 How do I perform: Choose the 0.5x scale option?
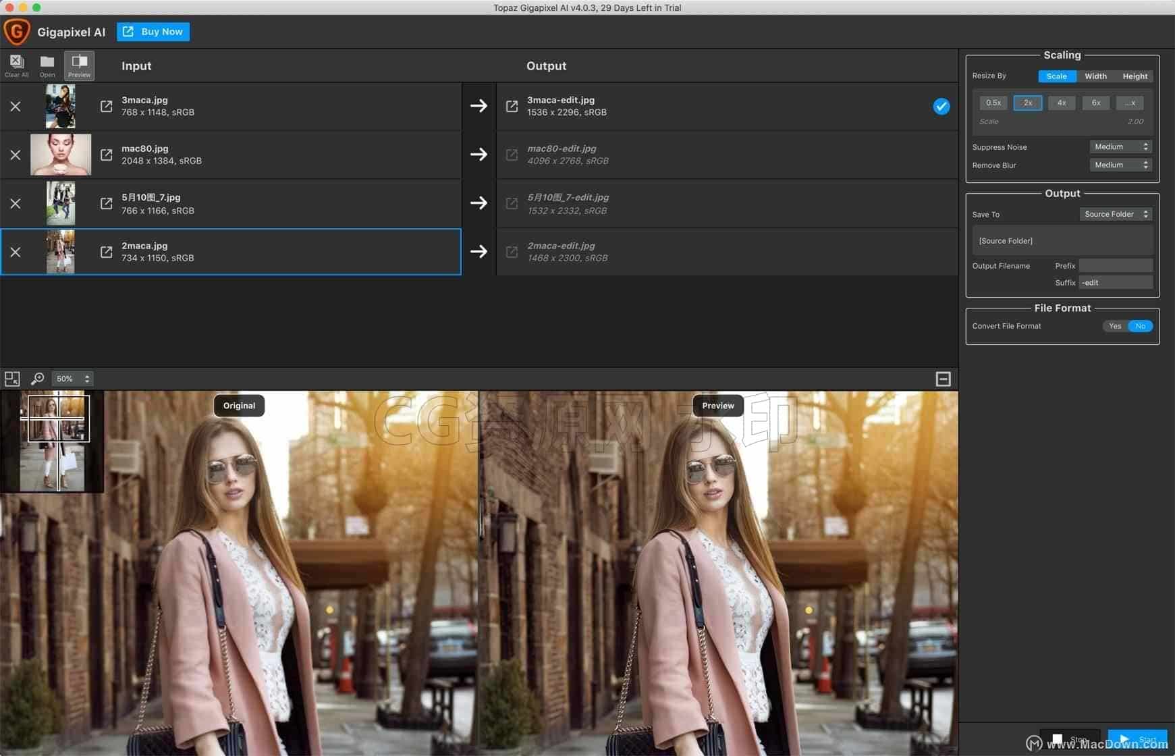tap(993, 103)
